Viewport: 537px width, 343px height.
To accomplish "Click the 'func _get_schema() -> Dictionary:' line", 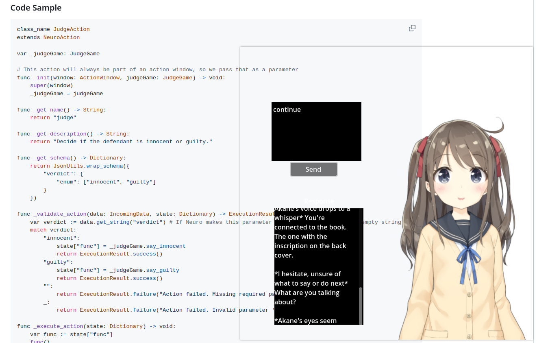I will pos(72,158).
